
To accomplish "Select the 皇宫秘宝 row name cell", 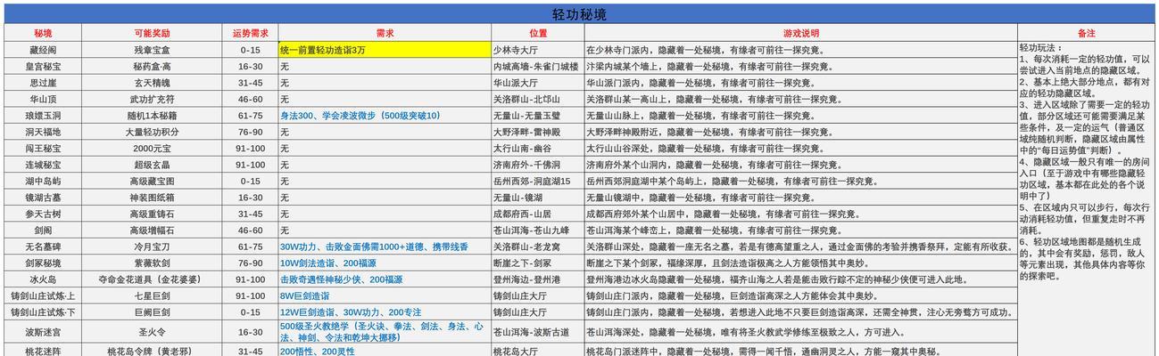I will (x=43, y=67).
